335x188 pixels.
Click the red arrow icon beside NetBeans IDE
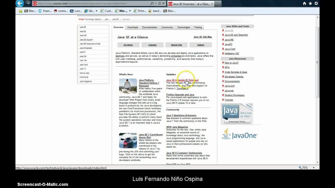pos(222,54)
